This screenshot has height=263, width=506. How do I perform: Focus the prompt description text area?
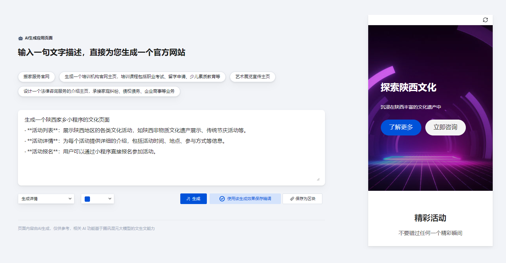171,148
